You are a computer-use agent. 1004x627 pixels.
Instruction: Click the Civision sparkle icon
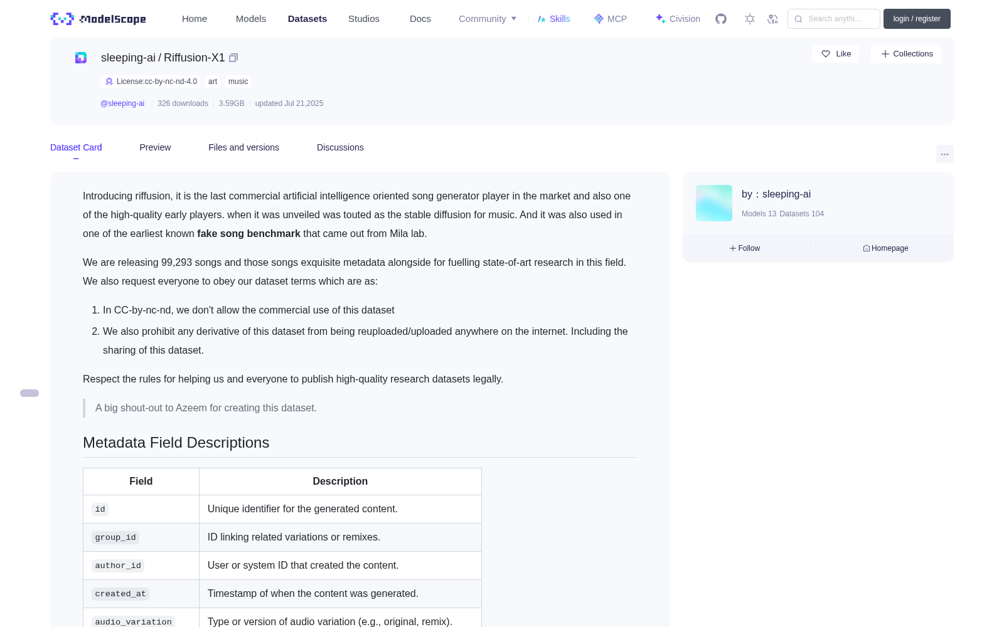click(661, 19)
